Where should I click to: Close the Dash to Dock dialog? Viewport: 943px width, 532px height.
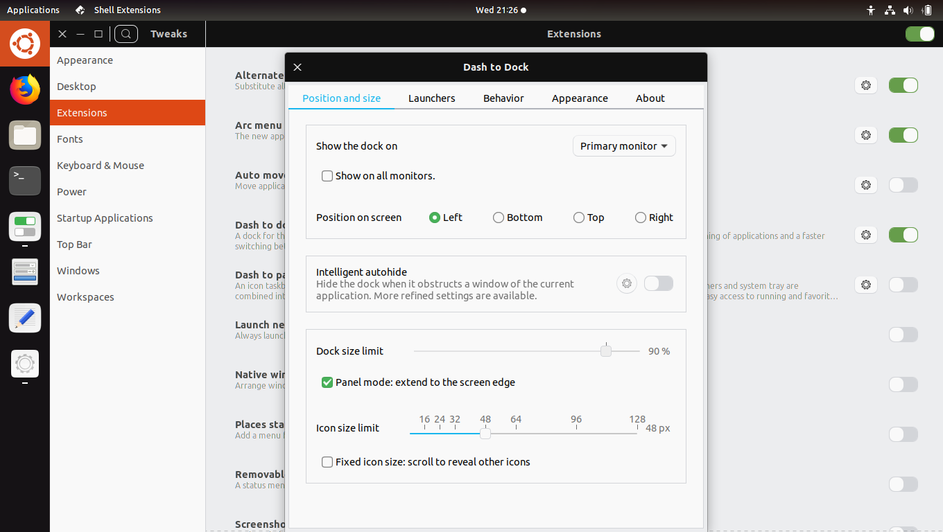(x=297, y=67)
